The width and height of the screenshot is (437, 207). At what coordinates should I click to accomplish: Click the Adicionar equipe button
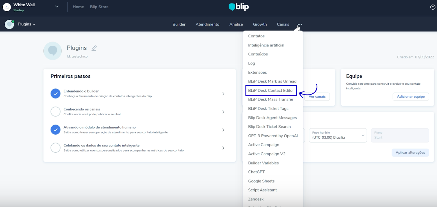coord(411,97)
